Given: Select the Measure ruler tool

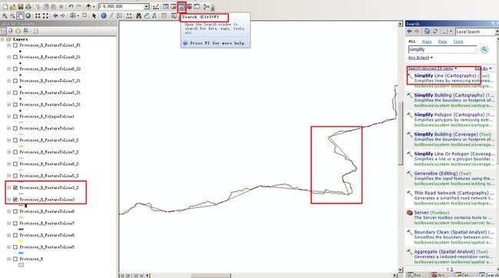Looking at the screenshot, I should click(x=129, y=15).
